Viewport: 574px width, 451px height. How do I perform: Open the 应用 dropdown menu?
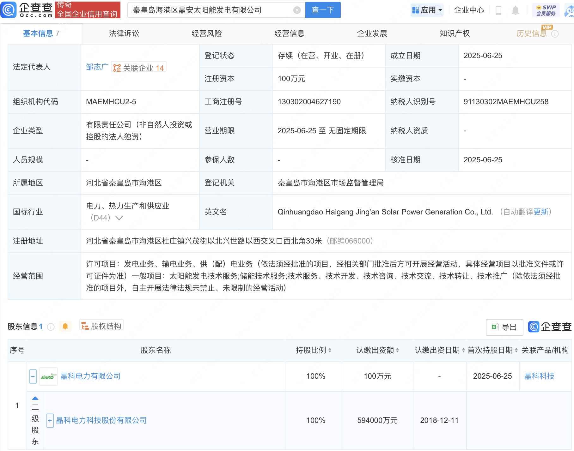point(427,10)
